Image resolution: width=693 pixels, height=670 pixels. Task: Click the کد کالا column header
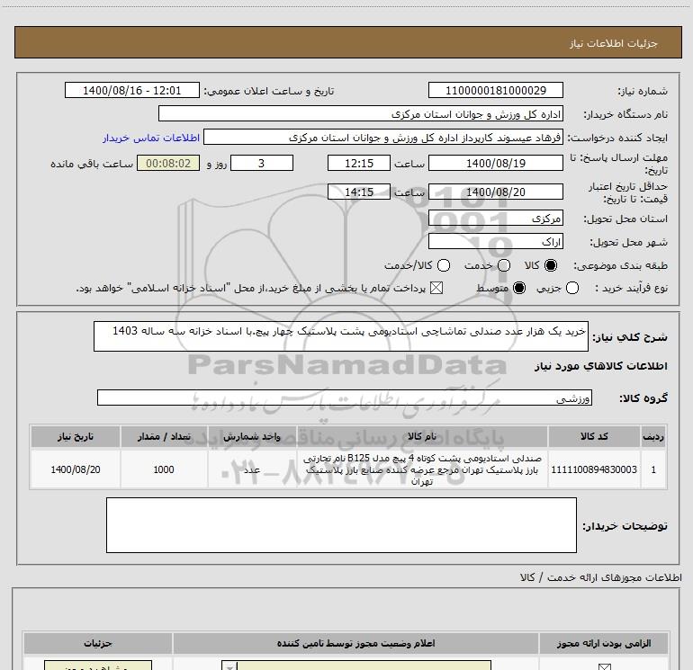click(594, 436)
